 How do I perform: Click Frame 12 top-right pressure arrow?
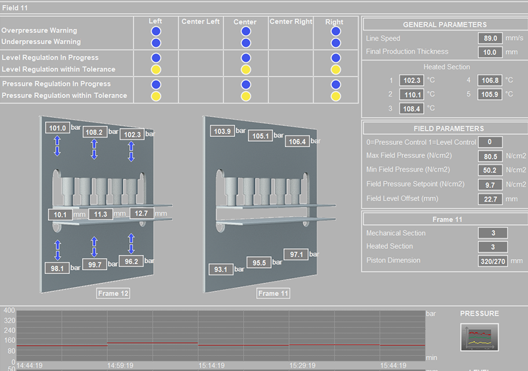coord(131,151)
